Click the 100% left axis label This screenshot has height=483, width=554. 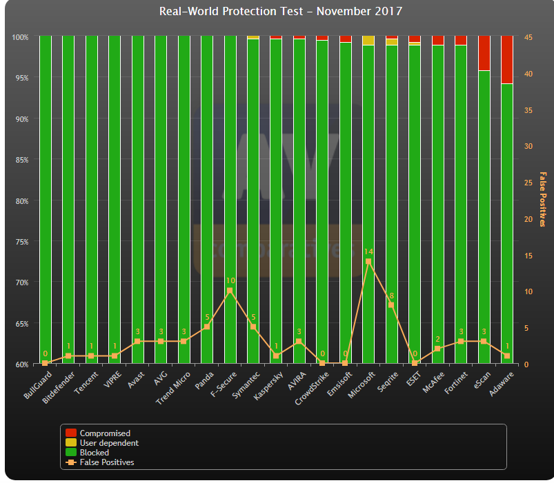click(20, 37)
